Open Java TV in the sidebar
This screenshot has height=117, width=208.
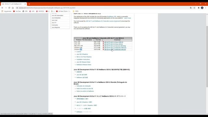coord(54,23)
